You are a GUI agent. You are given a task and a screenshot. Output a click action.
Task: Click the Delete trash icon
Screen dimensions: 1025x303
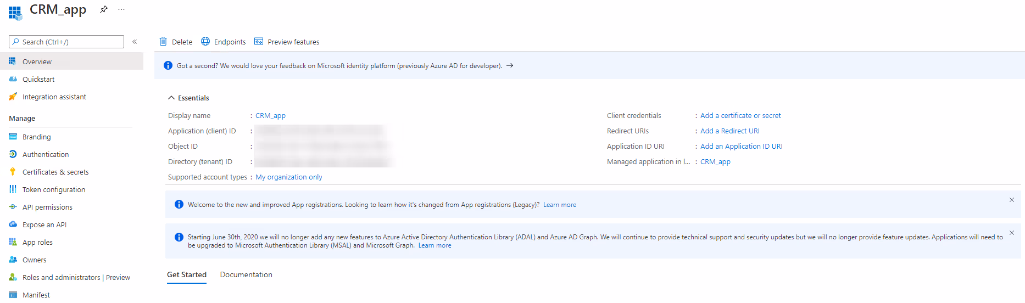tap(163, 42)
